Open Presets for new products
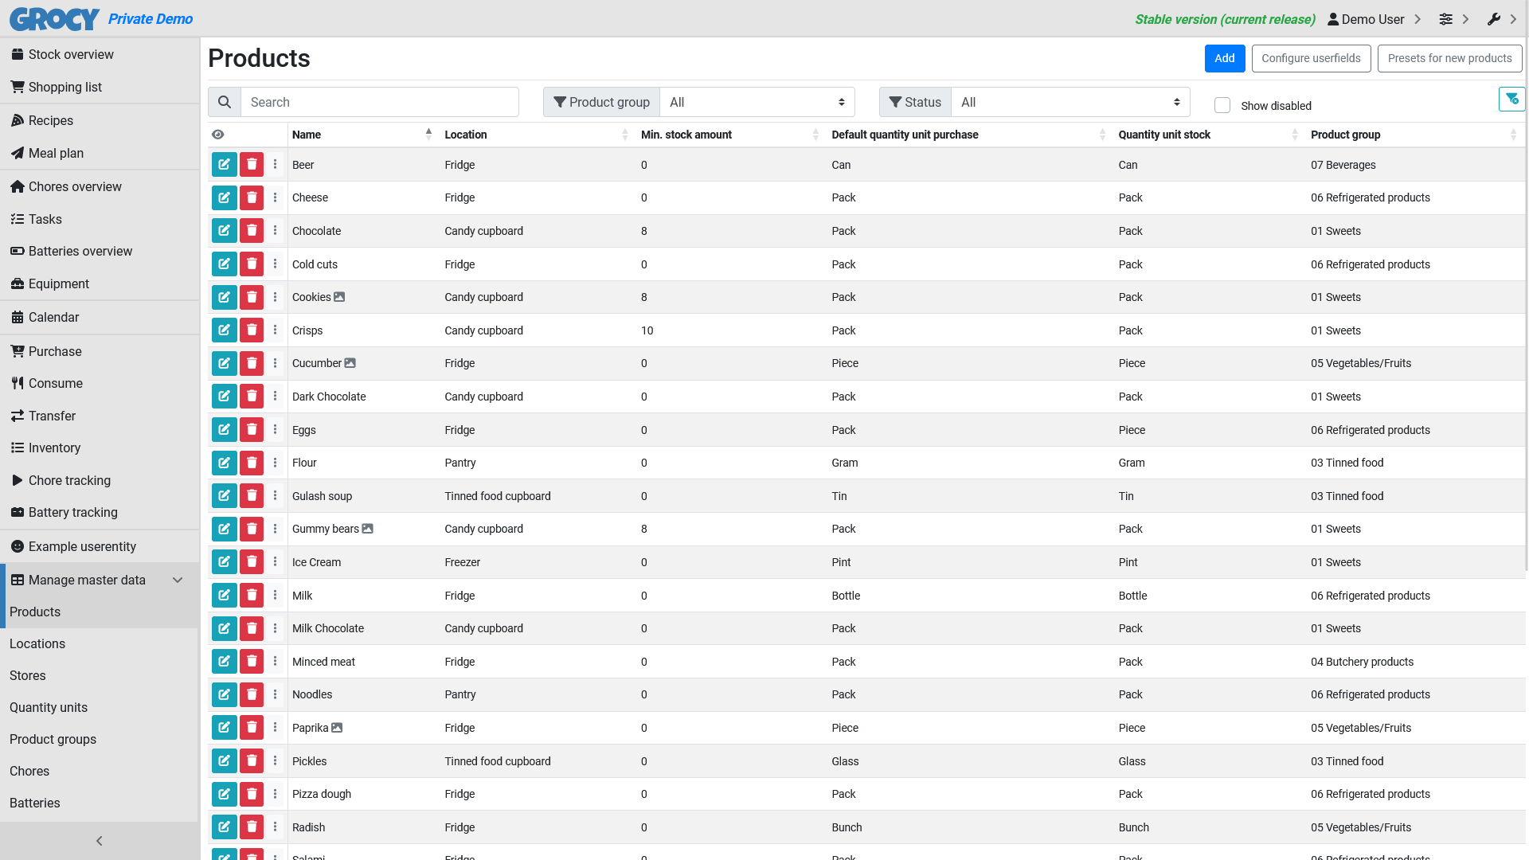This screenshot has width=1529, height=860. [x=1449, y=58]
